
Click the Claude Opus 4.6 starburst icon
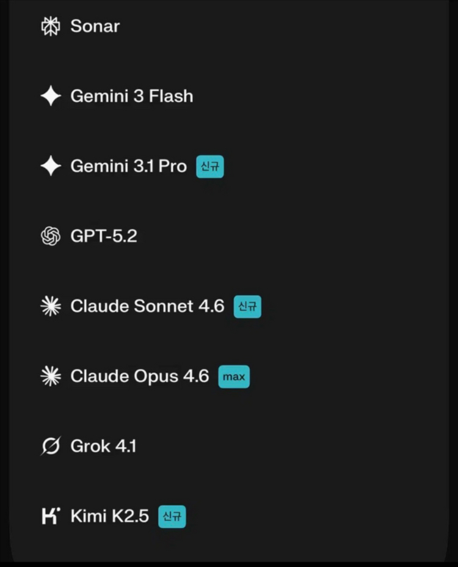pyautogui.click(x=50, y=376)
